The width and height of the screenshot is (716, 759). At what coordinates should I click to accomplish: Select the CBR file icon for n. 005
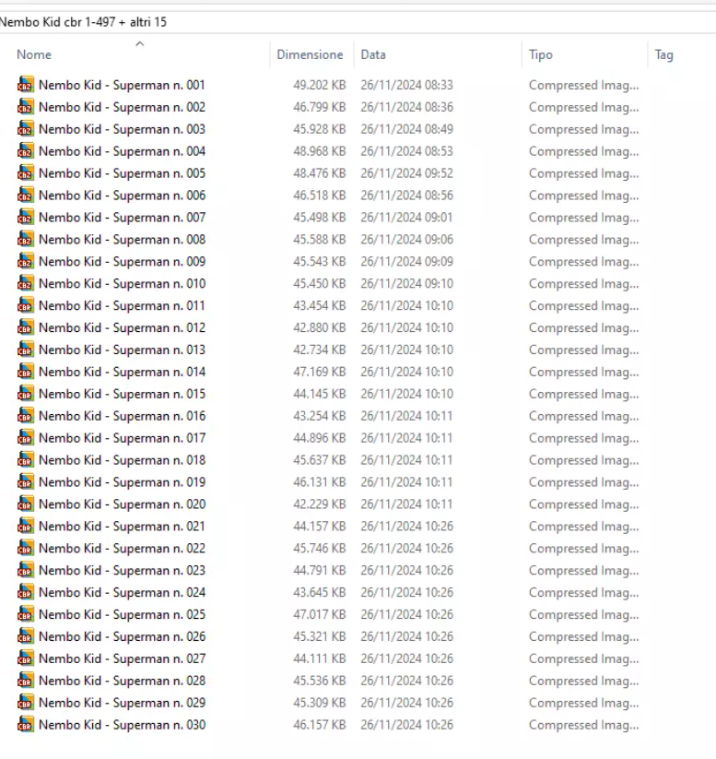point(25,173)
